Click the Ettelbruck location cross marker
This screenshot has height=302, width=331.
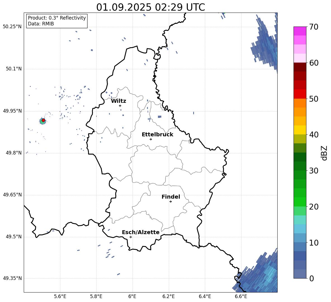[151, 139]
